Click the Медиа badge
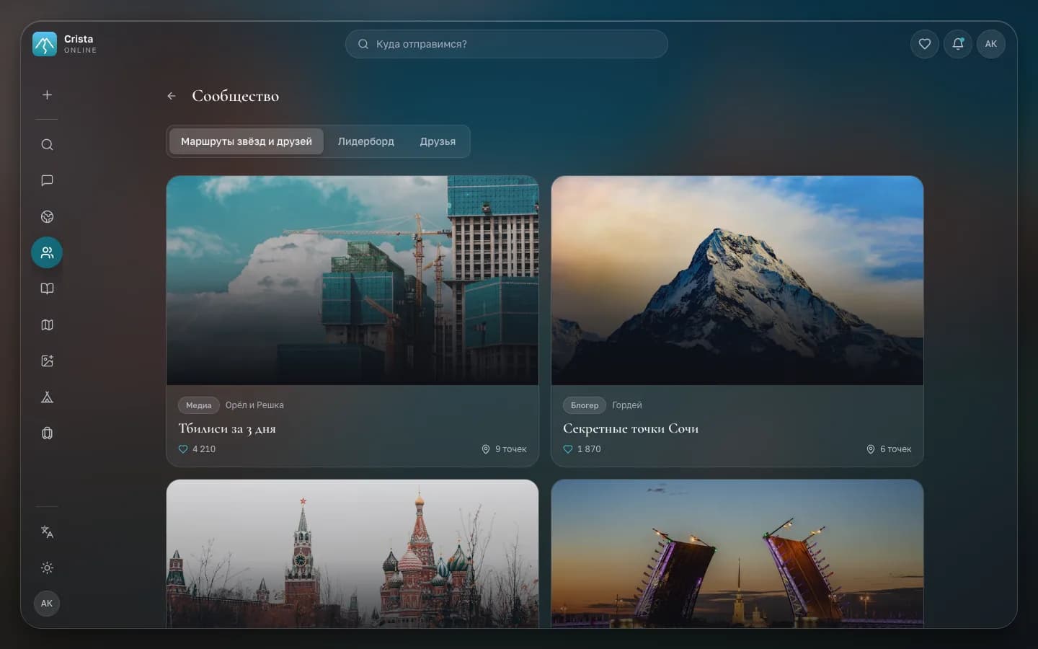Viewport: 1038px width, 649px height. point(199,405)
